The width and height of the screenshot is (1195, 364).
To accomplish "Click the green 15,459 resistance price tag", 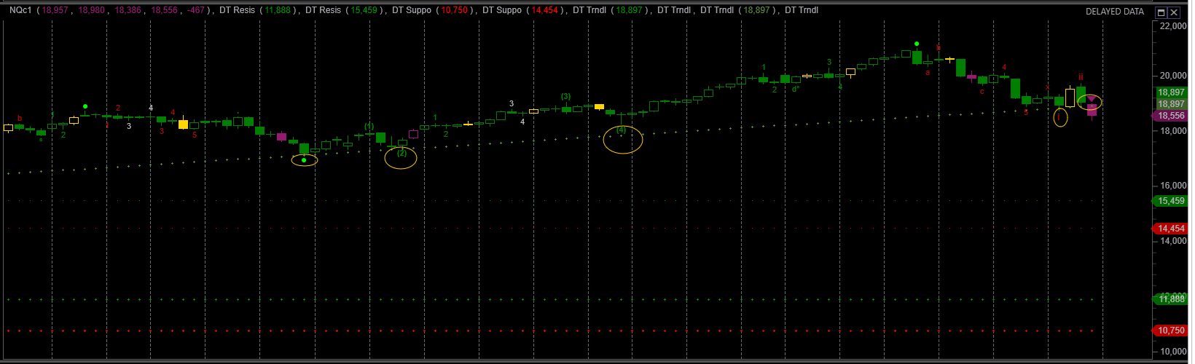I will click(1170, 201).
